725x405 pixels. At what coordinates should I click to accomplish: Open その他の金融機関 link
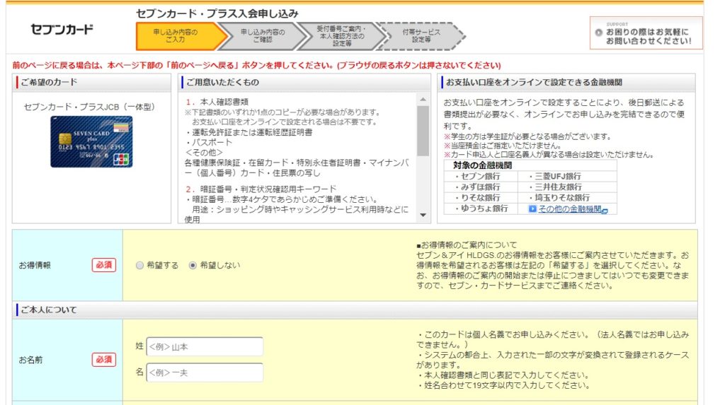(569, 209)
